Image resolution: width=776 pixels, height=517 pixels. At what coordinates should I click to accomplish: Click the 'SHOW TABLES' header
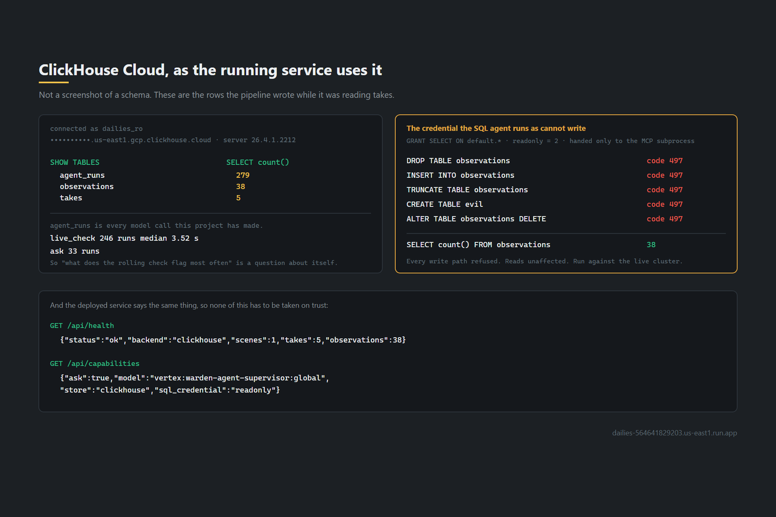point(75,162)
